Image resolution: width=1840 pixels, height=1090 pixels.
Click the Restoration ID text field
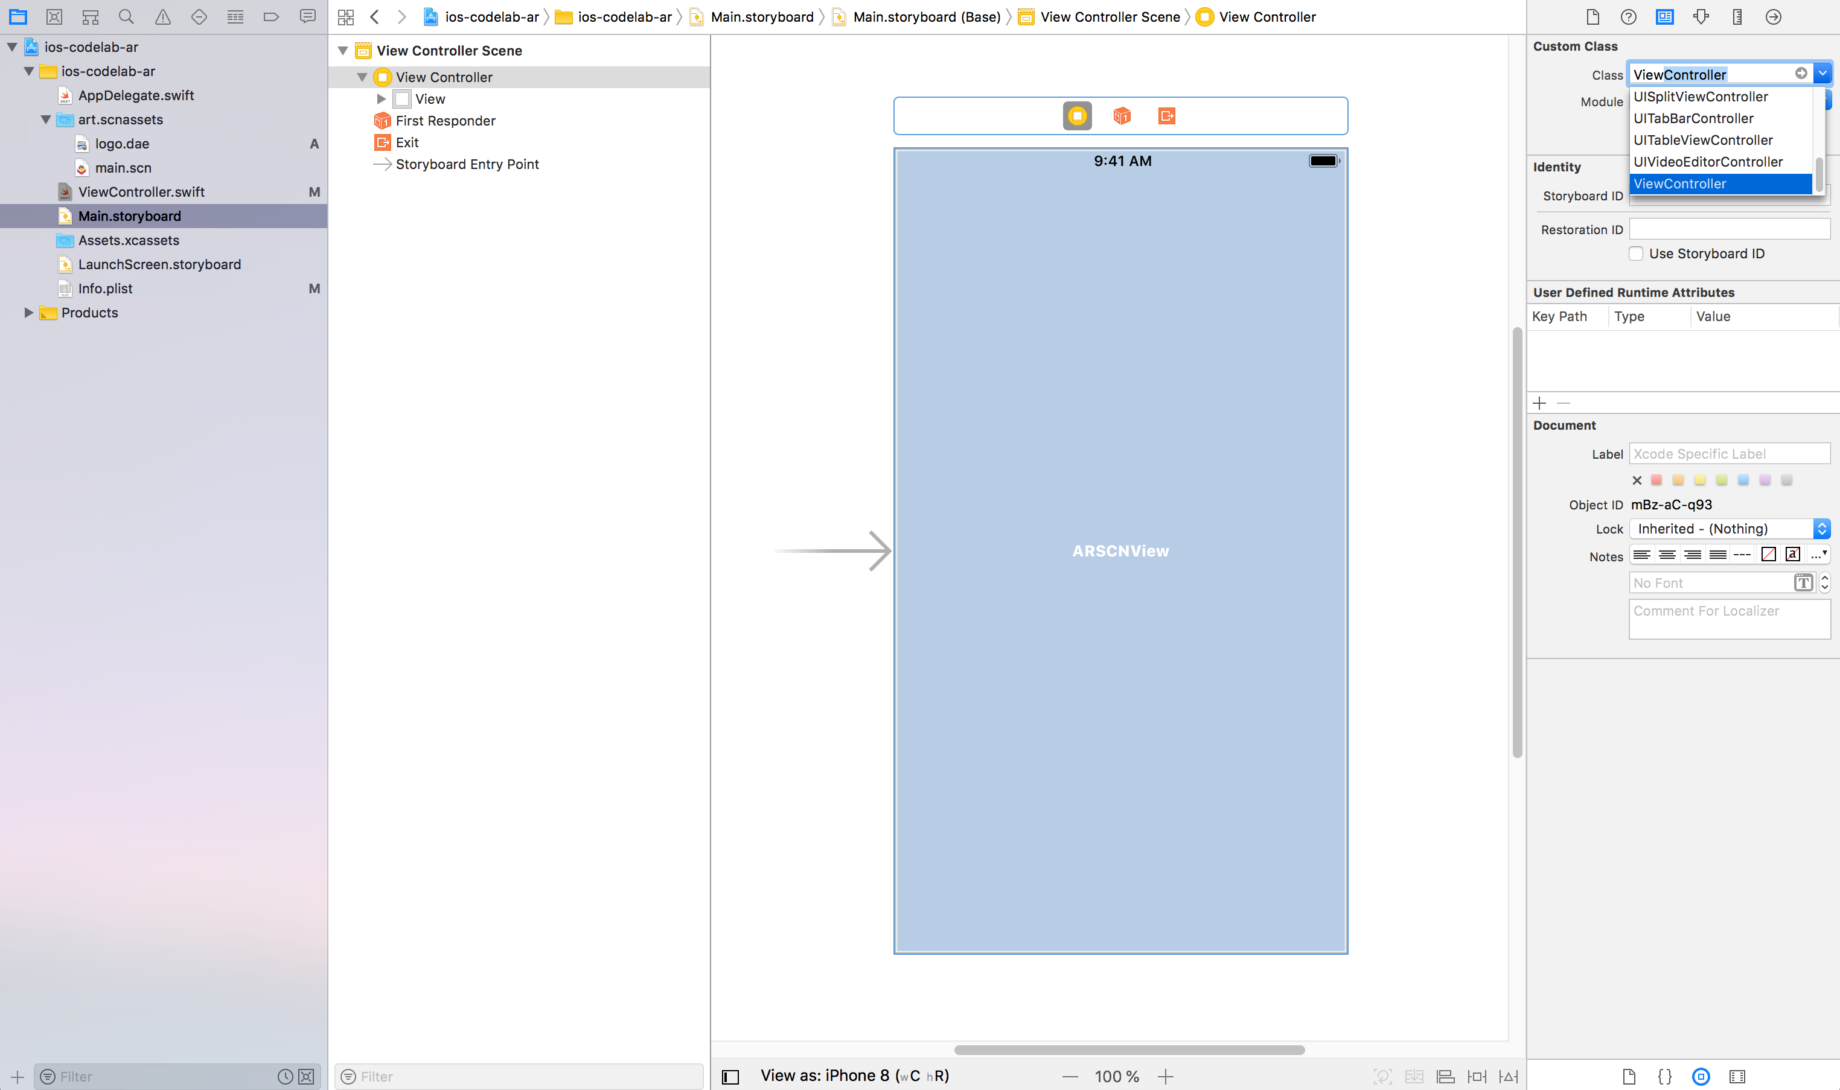(1729, 229)
